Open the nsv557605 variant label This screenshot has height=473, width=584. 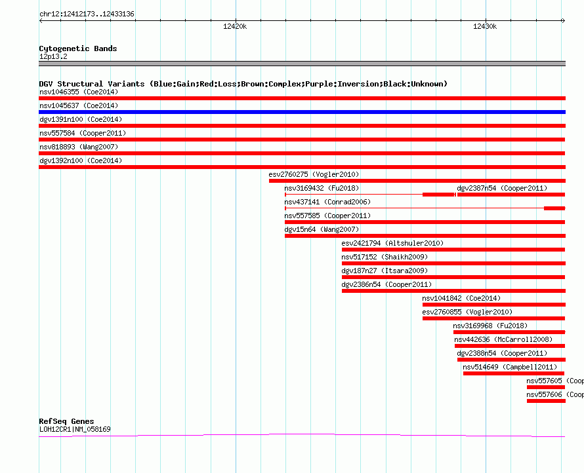[x=555, y=381]
